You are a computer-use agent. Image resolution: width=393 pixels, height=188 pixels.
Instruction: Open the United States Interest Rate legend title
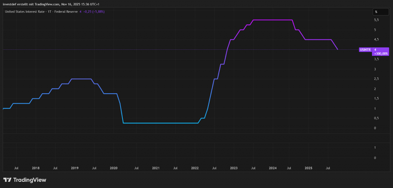[24, 12]
